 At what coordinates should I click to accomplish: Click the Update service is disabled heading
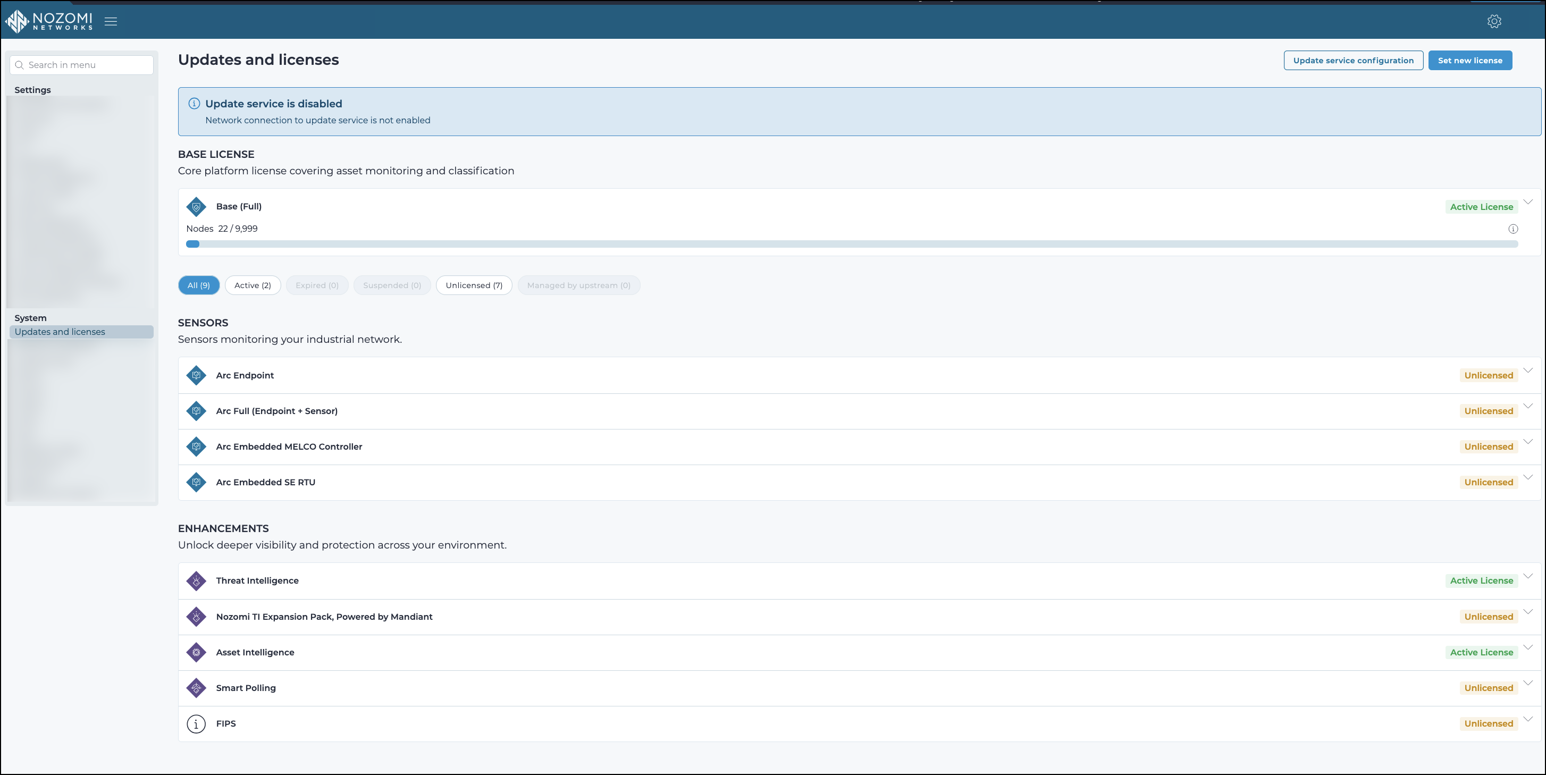tap(274, 104)
